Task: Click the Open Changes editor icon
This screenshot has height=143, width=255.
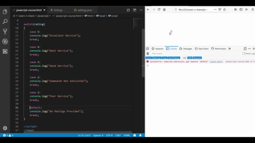Action: pyautogui.click(x=128, y=10)
